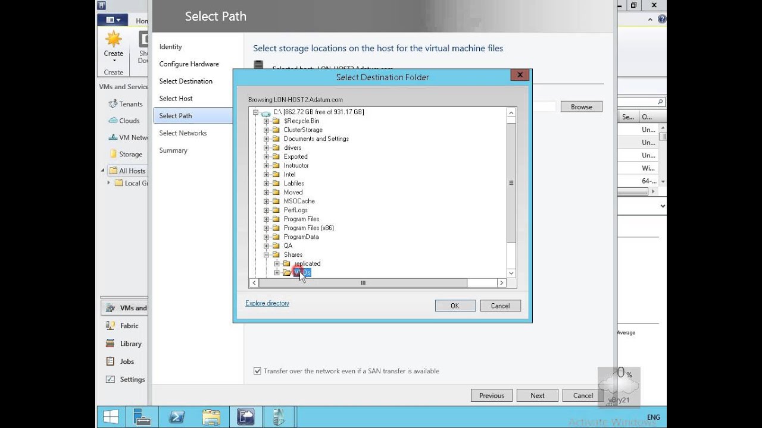Viewport: 762px width, 428px height.
Task: Launch Server Manager from the taskbar
Action: pos(142,417)
